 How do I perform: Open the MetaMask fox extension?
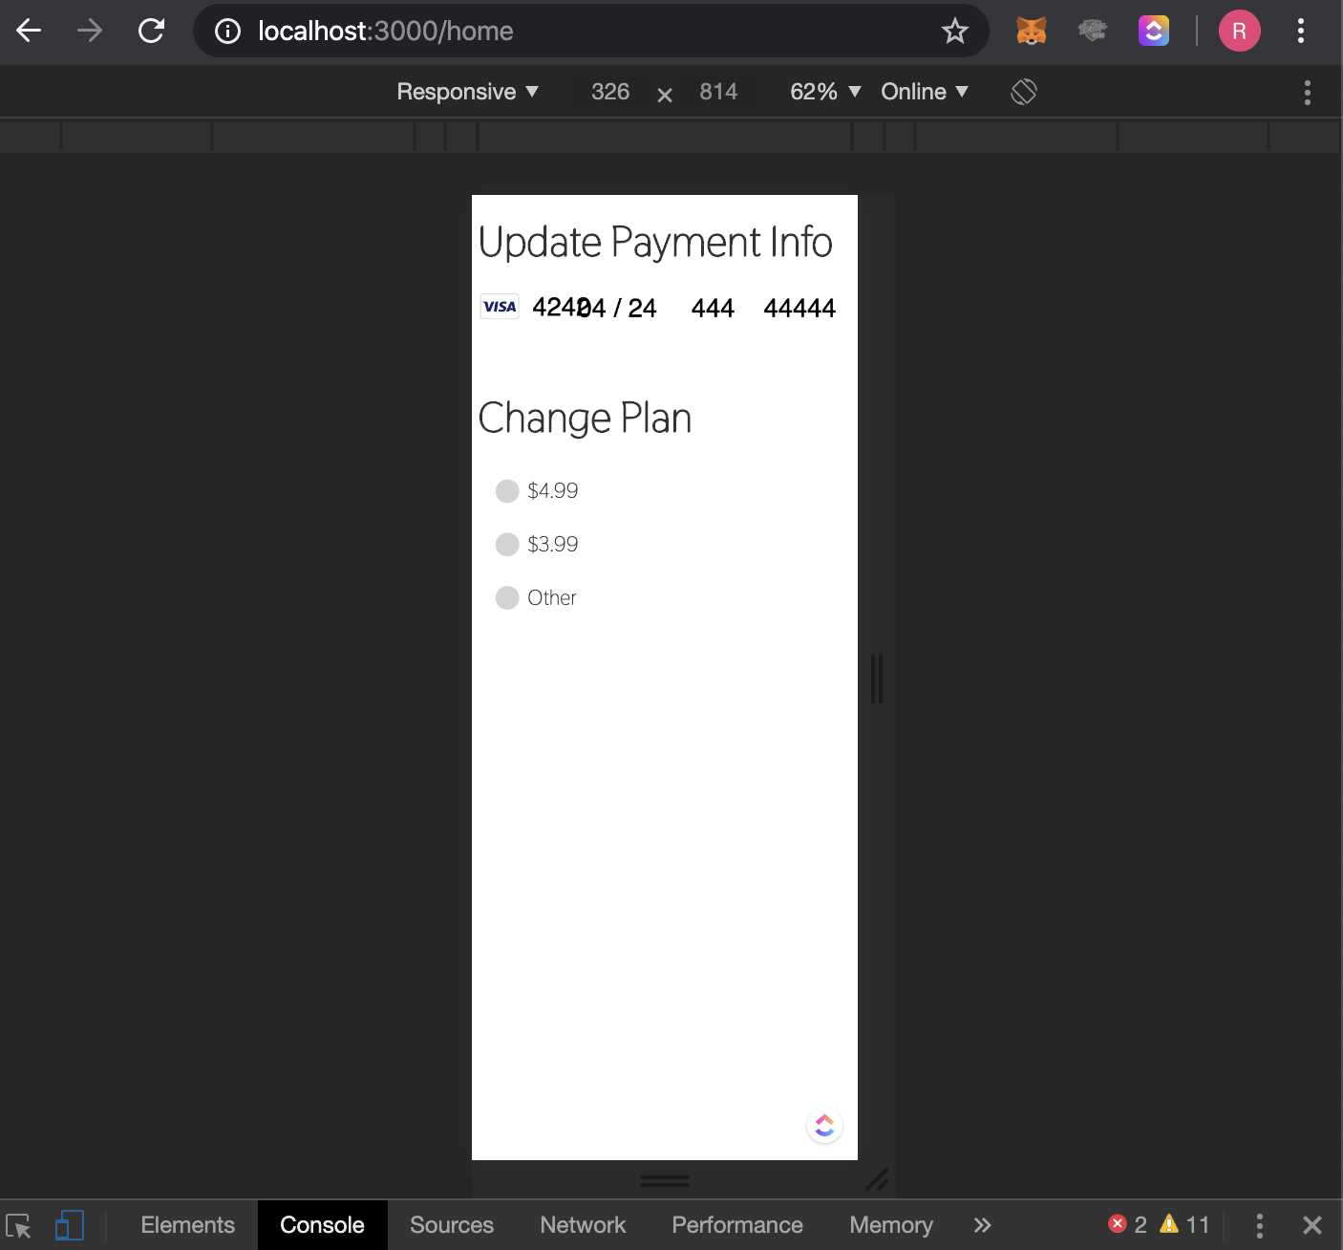click(x=1032, y=31)
